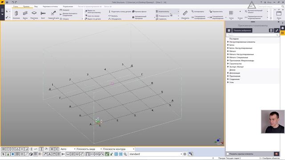The height and width of the screenshot is (160, 285).
Task: Toggle the select welds switch
Action: pyautogui.click(x=45, y=154)
